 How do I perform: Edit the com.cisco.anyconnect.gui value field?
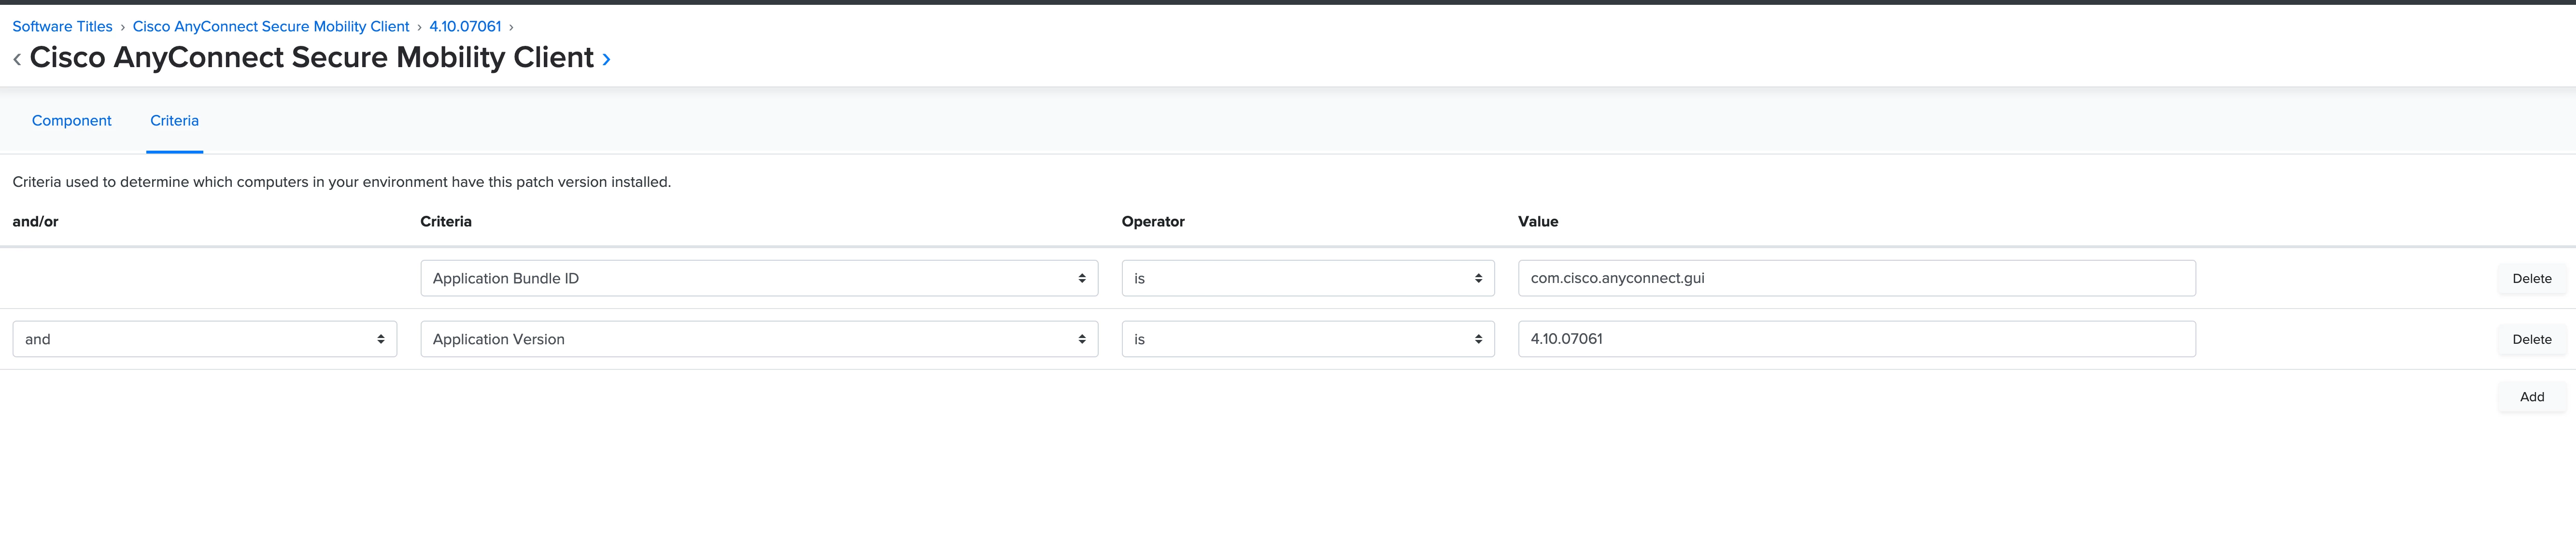(x=1857, y=278)
